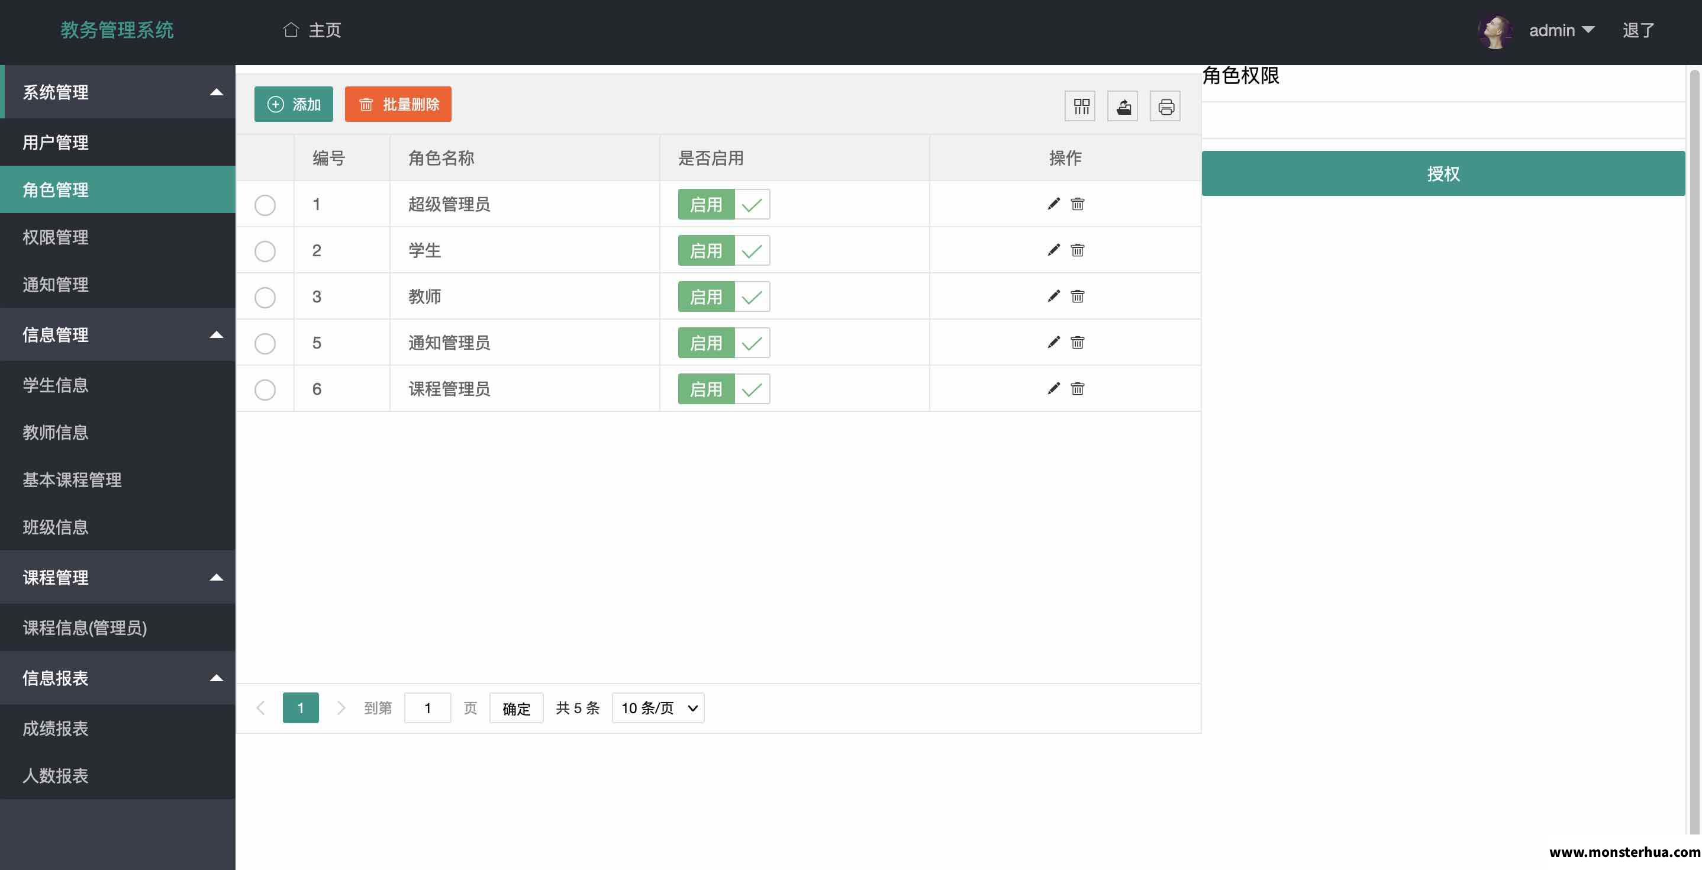
Task: Edit the 教师 role with pencil icon
Action: point(1054,297)
